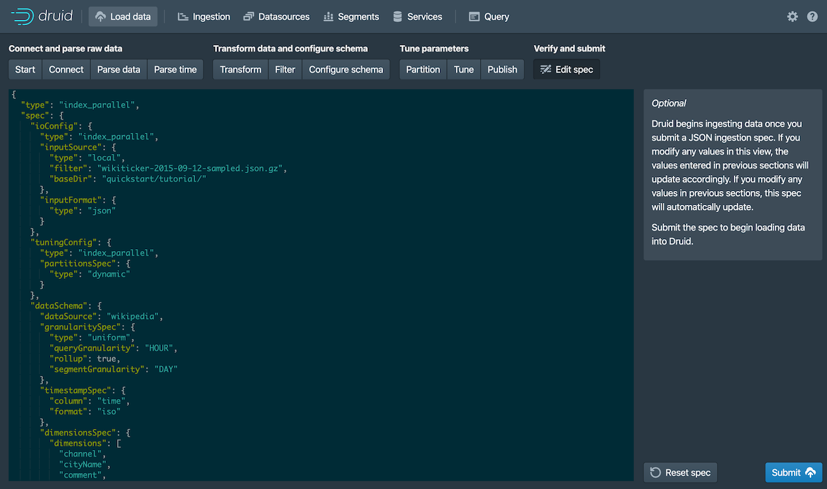
Task: Open the Configure schema step
Action: [x=345, y=69]
